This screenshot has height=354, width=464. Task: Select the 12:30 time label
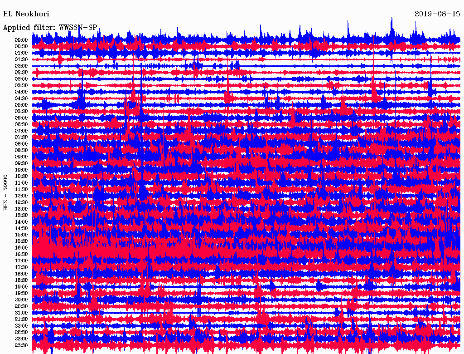[21, 202]
